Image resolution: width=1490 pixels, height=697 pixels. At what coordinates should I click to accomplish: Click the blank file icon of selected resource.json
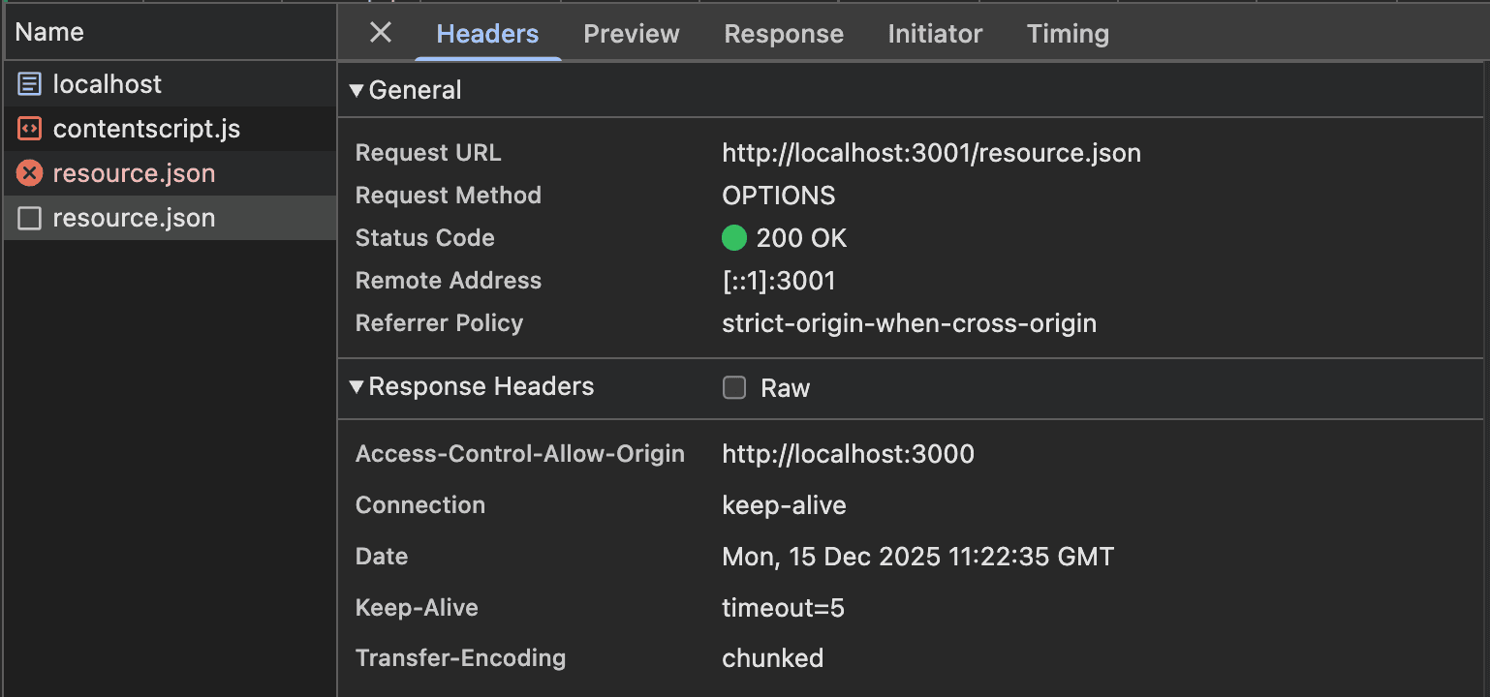(x=30, y=218)
